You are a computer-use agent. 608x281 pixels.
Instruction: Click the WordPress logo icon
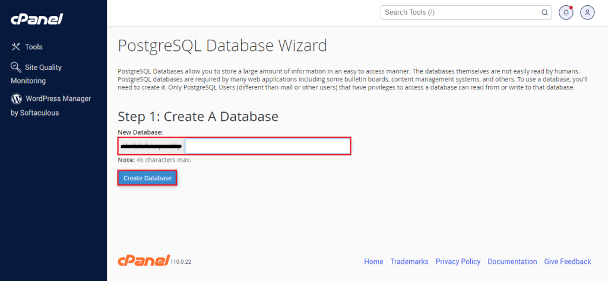[16, 99]
